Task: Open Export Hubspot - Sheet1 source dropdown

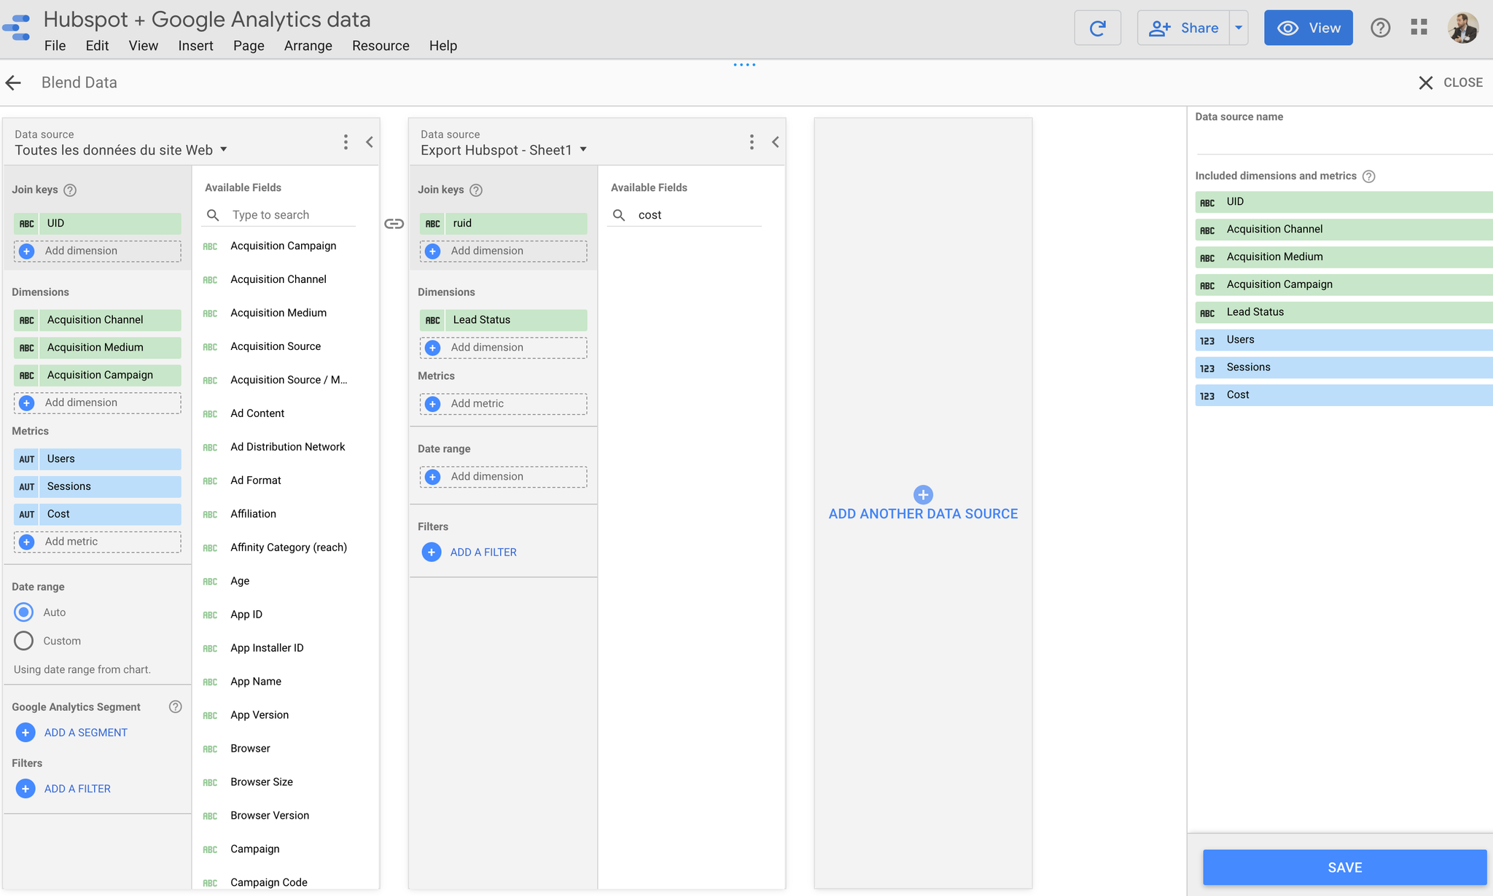Action: [x=504, y=149]
